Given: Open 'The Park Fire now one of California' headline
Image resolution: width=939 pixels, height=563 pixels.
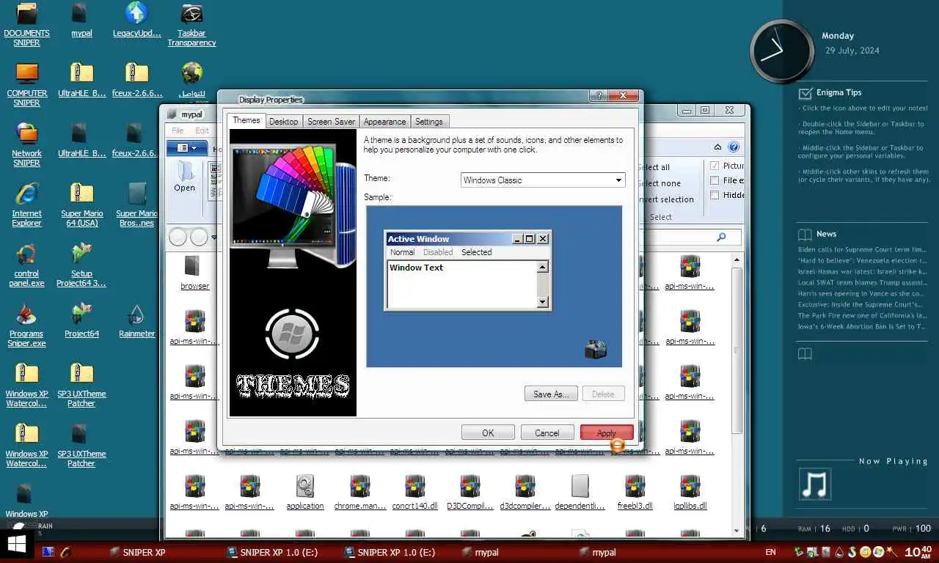Looking at the screenshot, I should (863, 315).
